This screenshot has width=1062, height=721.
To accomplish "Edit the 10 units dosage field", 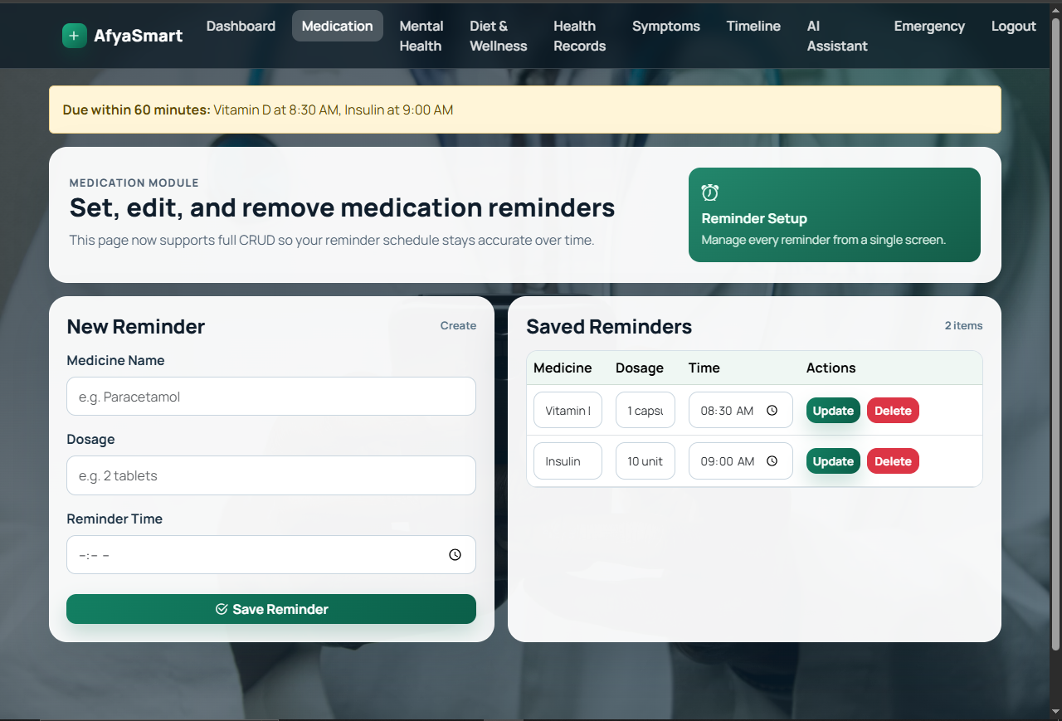I will [x=645, y=461].
